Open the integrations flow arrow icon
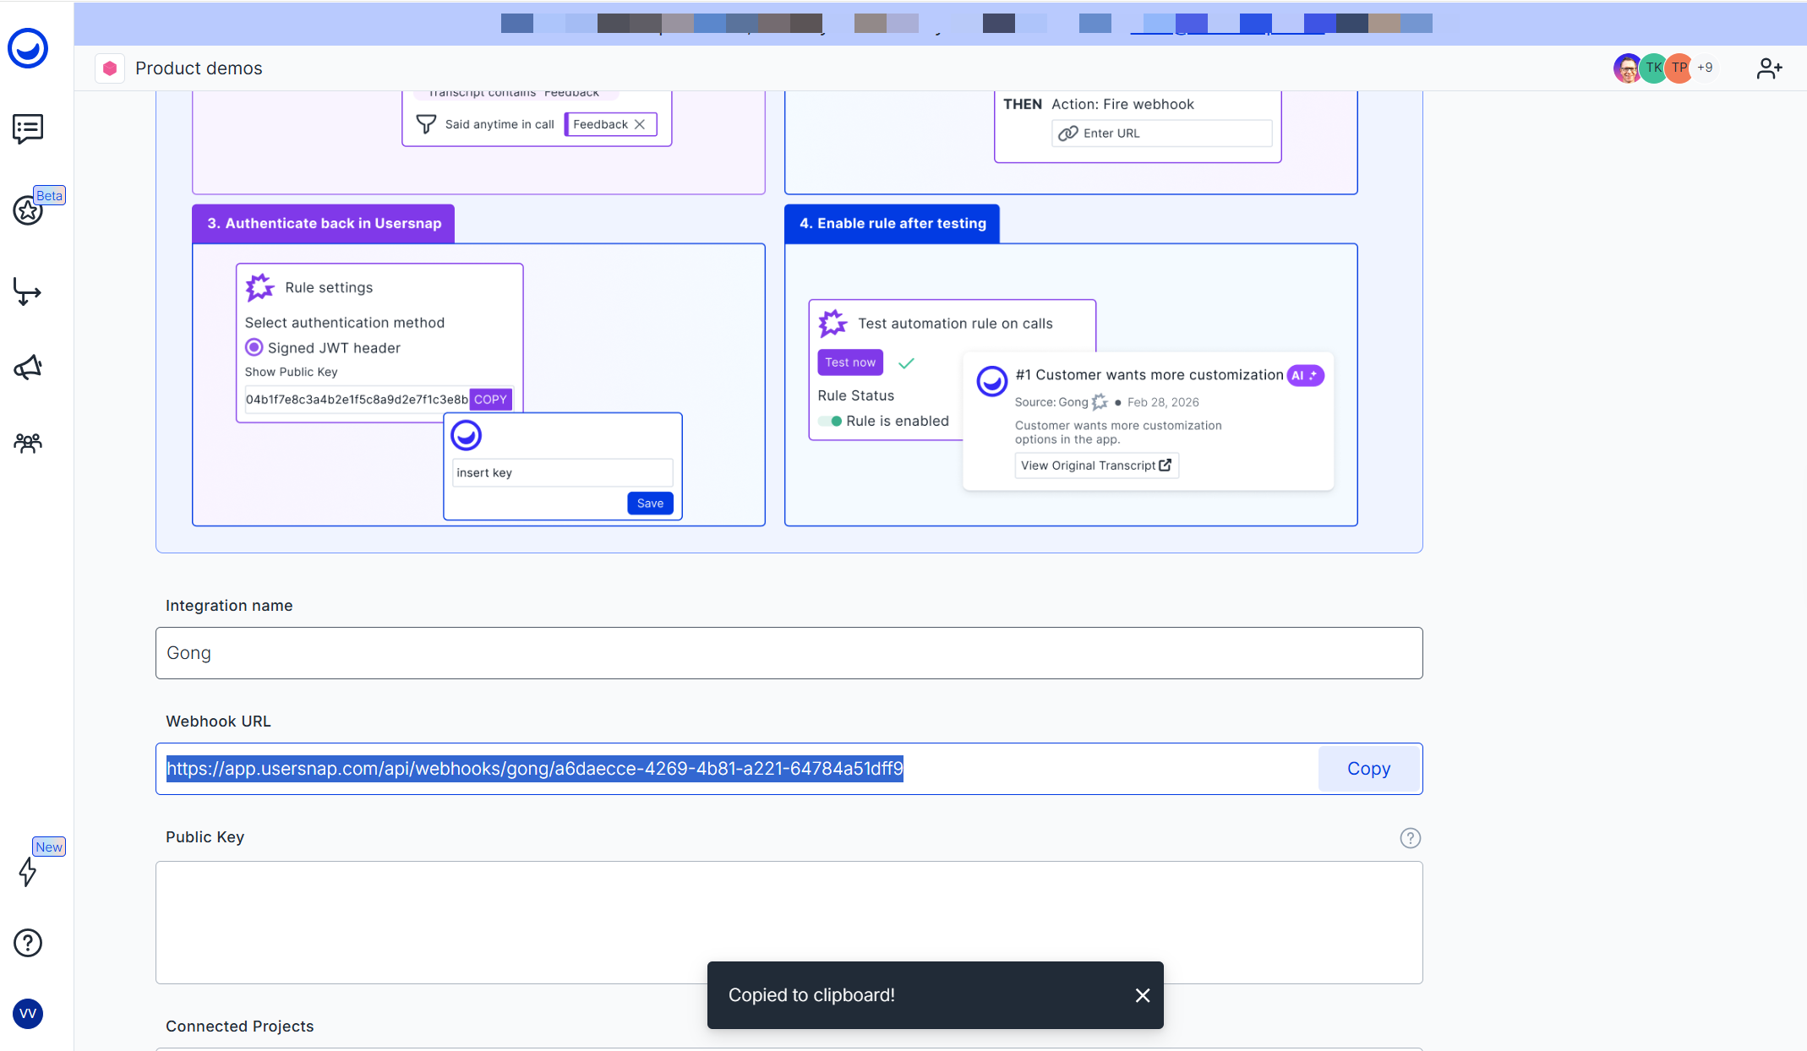This screenshot has width=1807, height=1051. pyautogui.click(x=28, y=291)
